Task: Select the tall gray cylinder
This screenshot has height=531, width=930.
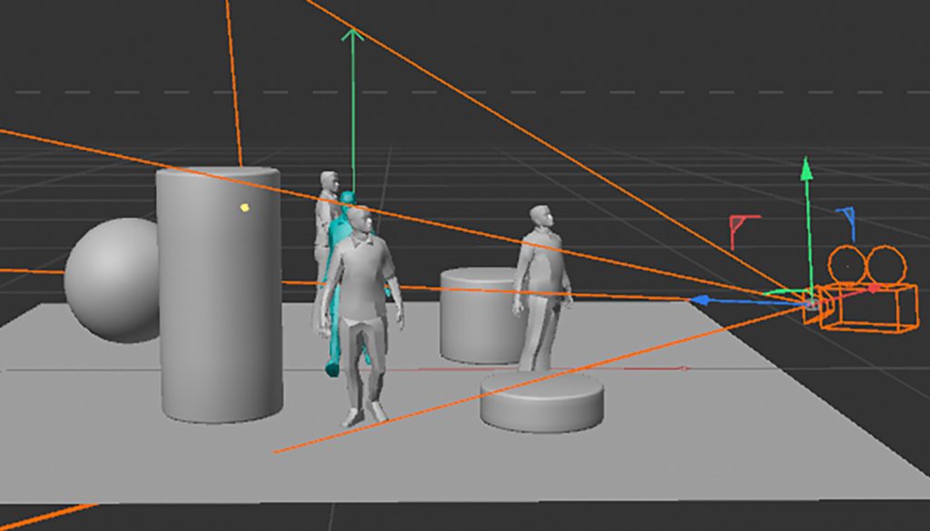Action: tap(219, 300)
